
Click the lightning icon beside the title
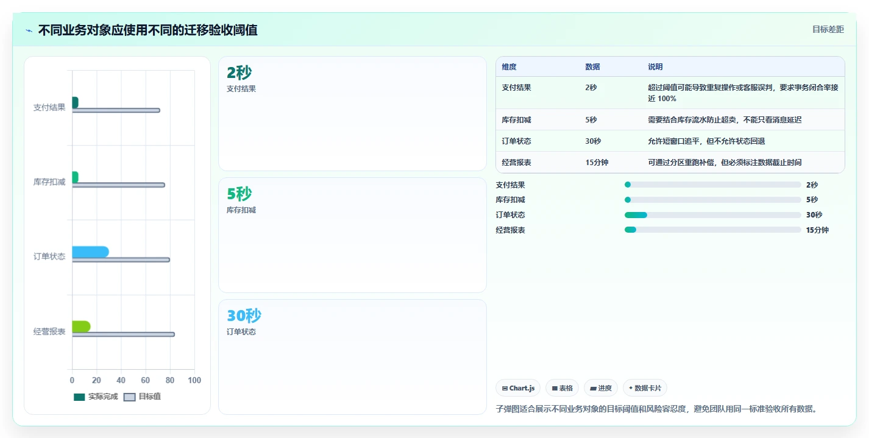pos(29,30)
